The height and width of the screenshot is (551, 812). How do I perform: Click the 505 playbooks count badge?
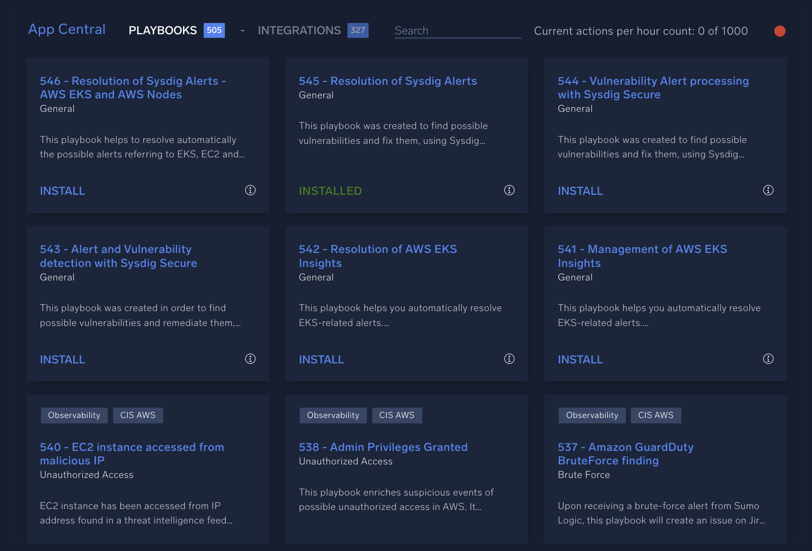point(214,30)
